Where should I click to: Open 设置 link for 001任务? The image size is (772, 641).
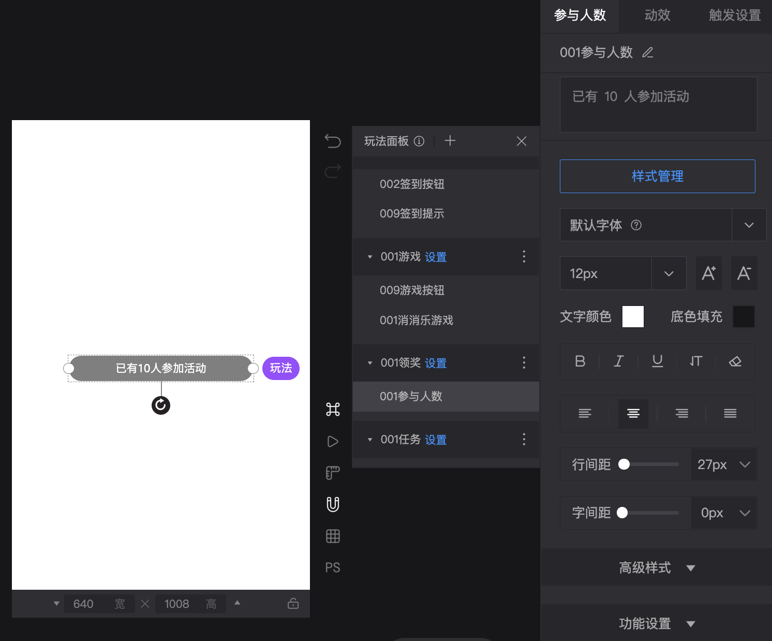coord(436,440)
